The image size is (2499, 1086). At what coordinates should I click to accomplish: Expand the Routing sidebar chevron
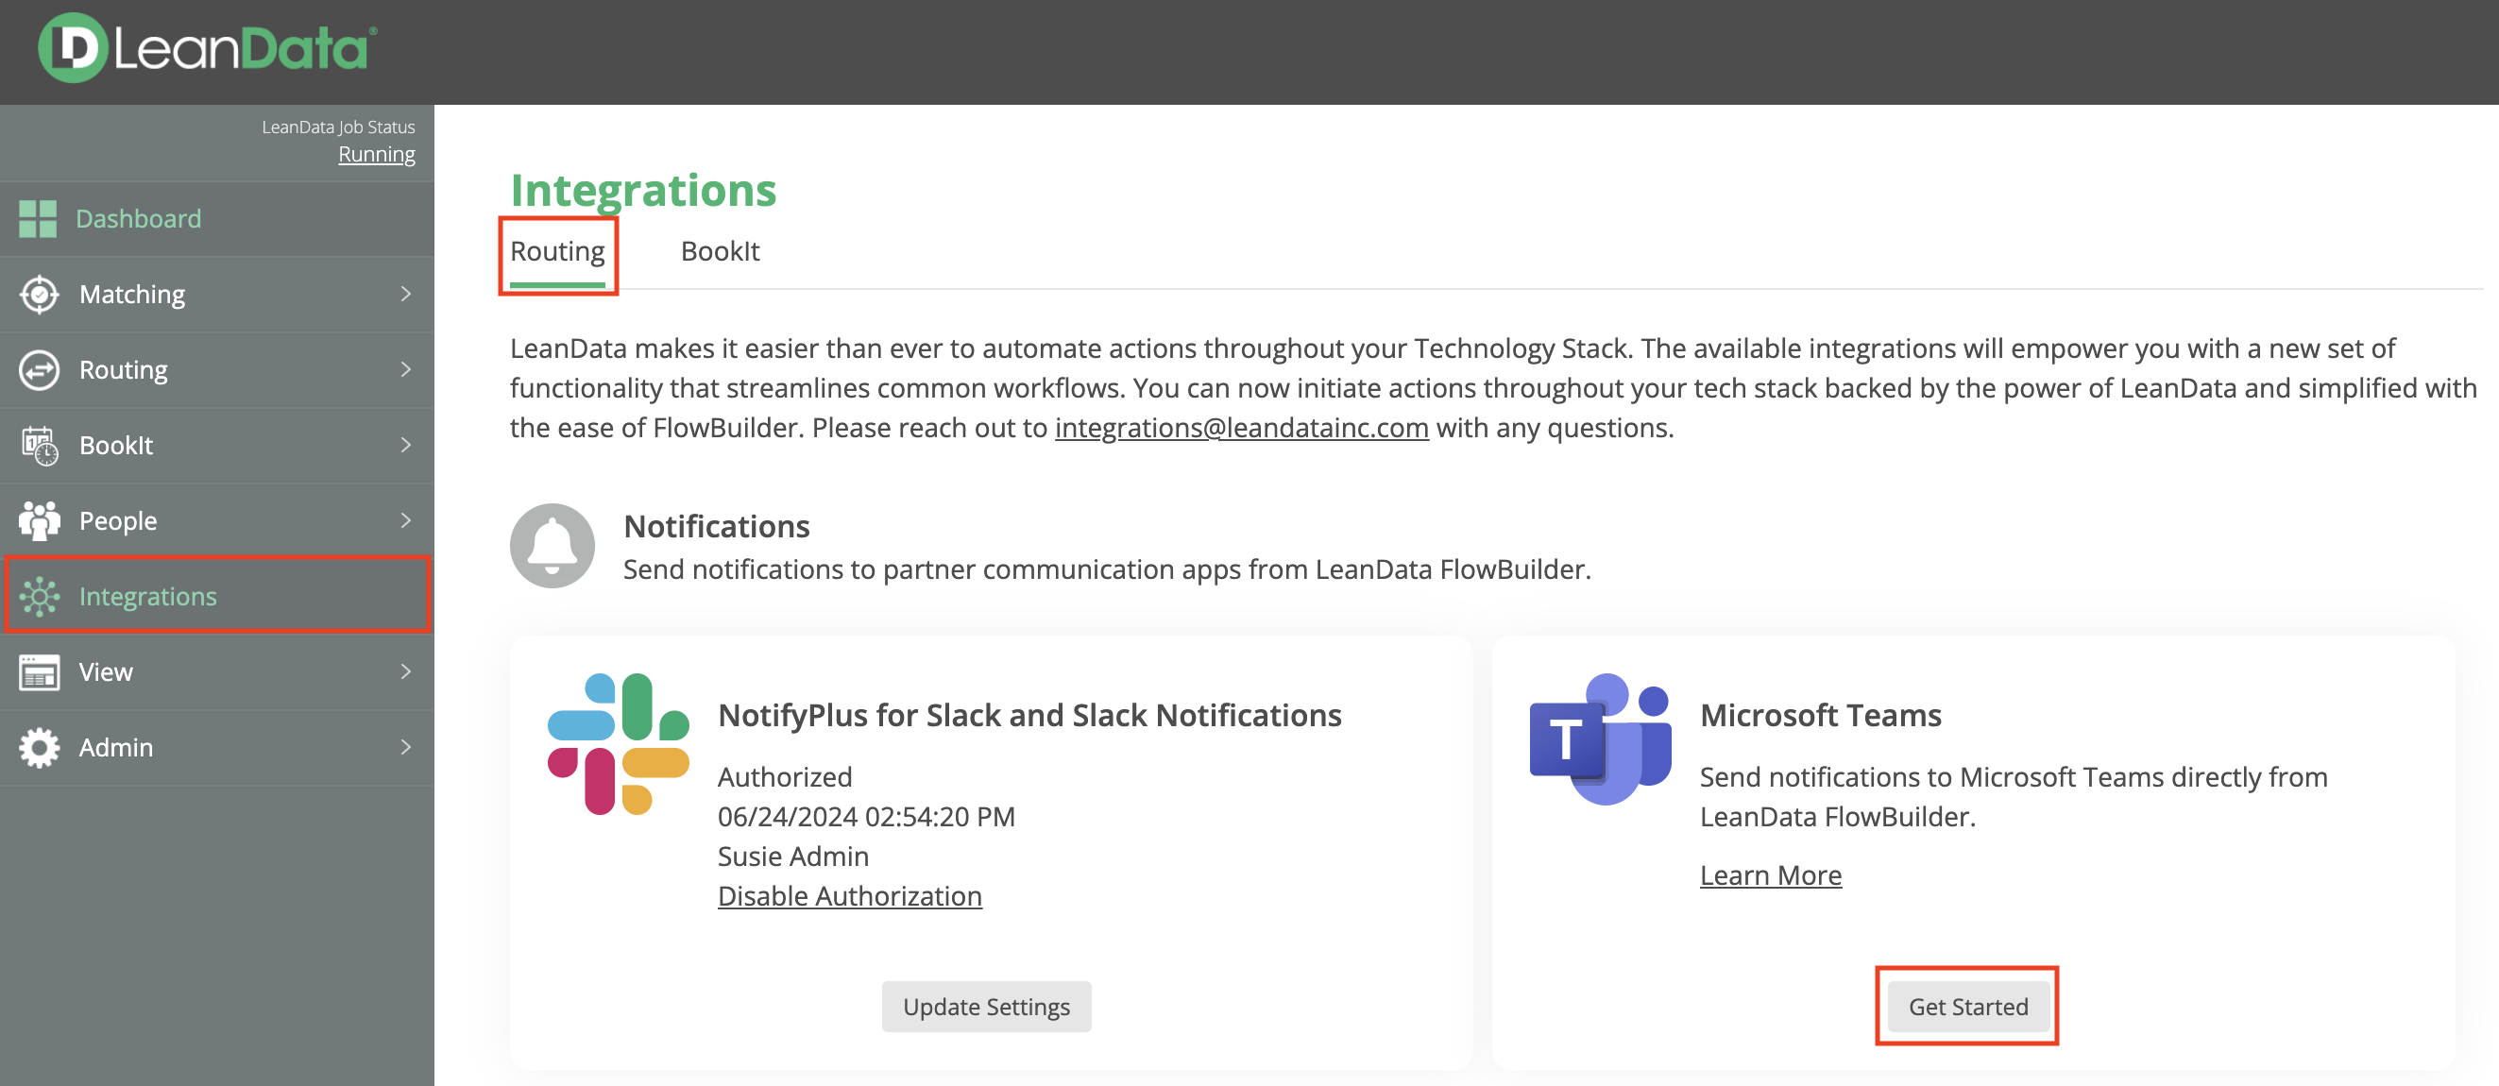[405, 369]
